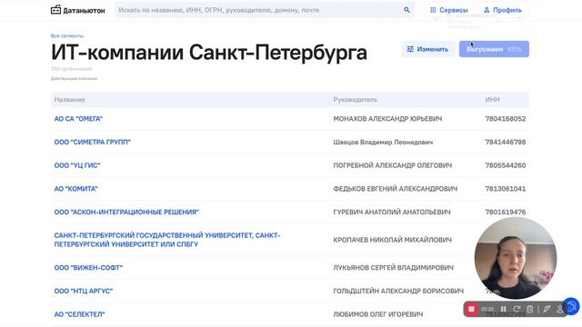The width and height of the screenshot is (582, 327).
Task: Click the ИНН column header
Action: [493, 99]
